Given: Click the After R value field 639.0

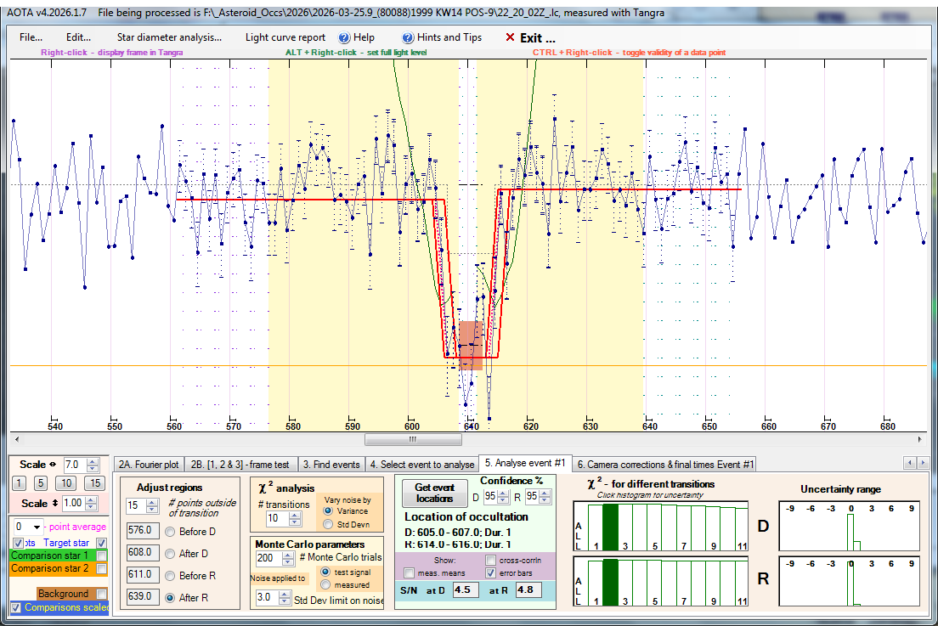Looking at the screenshot, I should (143, 597).
